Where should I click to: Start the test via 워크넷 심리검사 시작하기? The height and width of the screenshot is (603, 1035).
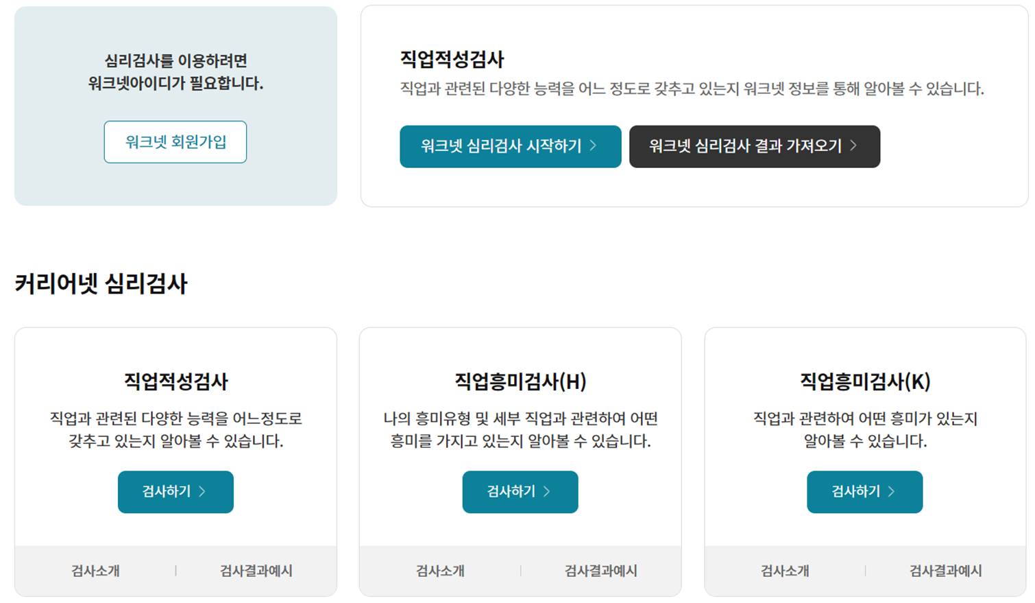(x=510, y=147)
